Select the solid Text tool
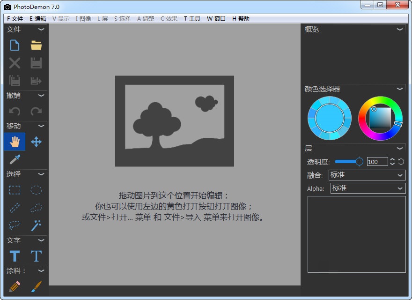The width and height of the screenshot is (412, 300). point(15,256)
